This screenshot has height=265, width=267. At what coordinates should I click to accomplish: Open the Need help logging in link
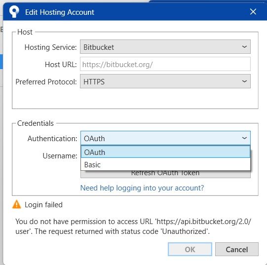(142, 188)
